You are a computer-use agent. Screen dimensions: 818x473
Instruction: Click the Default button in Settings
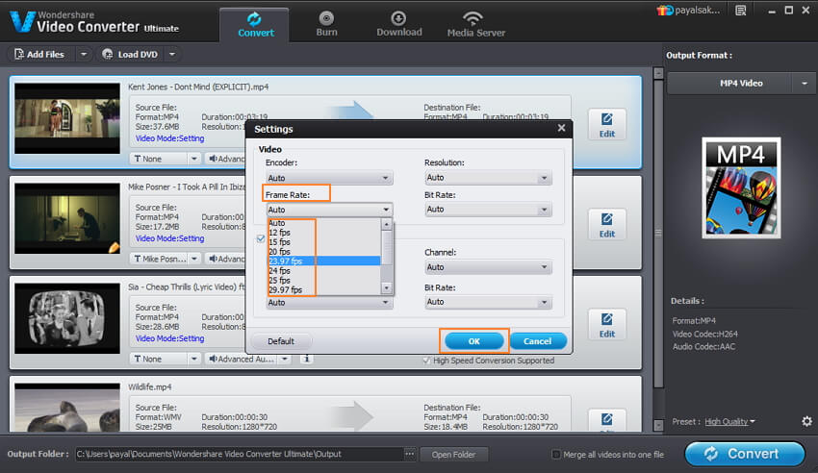click(x=281, y=341)
